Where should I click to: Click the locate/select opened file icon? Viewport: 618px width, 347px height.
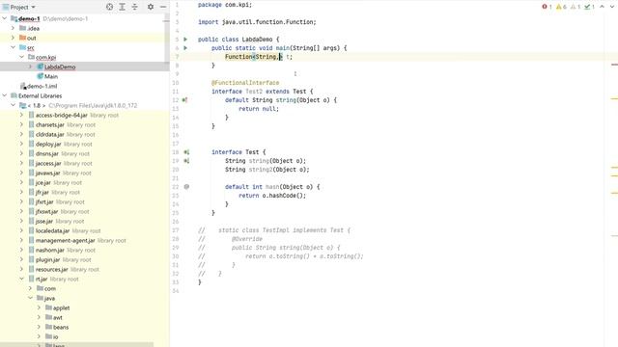[109, 7]
